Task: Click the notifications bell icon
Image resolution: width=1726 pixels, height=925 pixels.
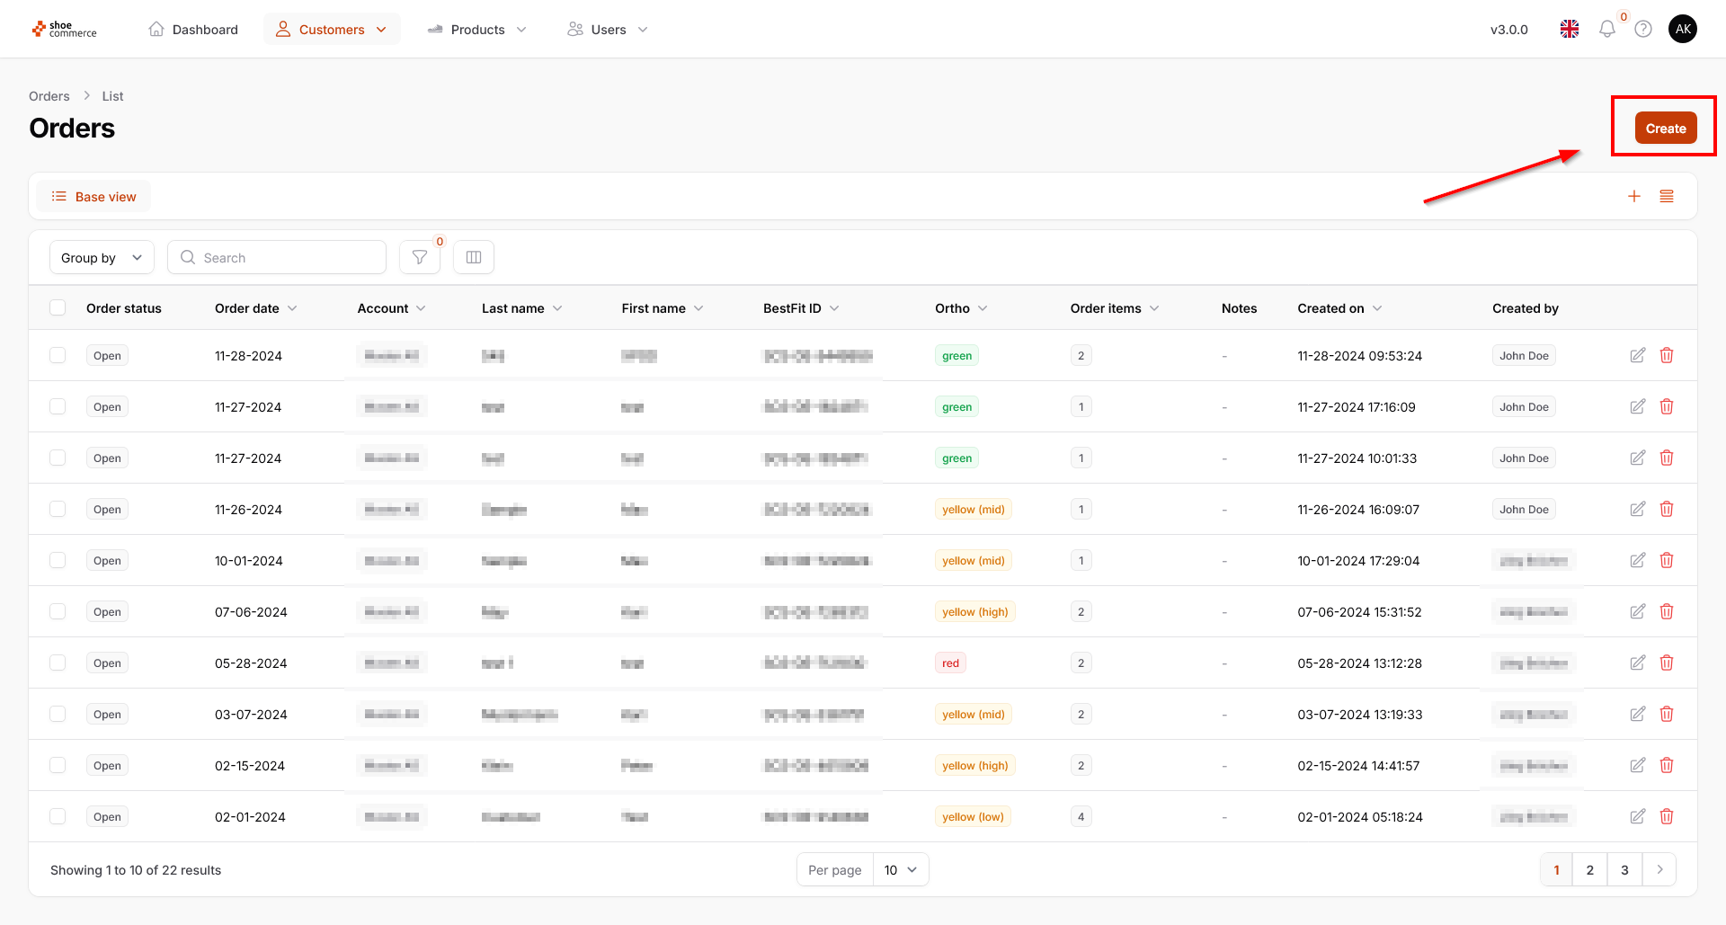Action: point(1606,30)
